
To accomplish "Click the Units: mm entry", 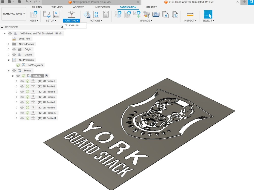I will coord(24,39).
